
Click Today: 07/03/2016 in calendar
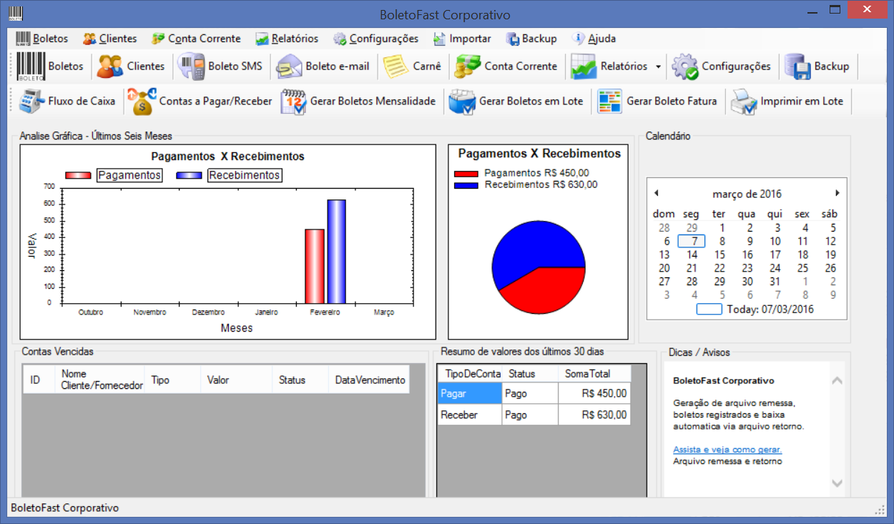(770, 310)
